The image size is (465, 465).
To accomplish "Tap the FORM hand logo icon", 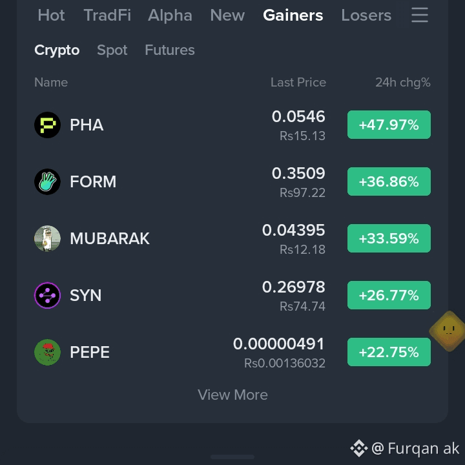I will [47, 181].
